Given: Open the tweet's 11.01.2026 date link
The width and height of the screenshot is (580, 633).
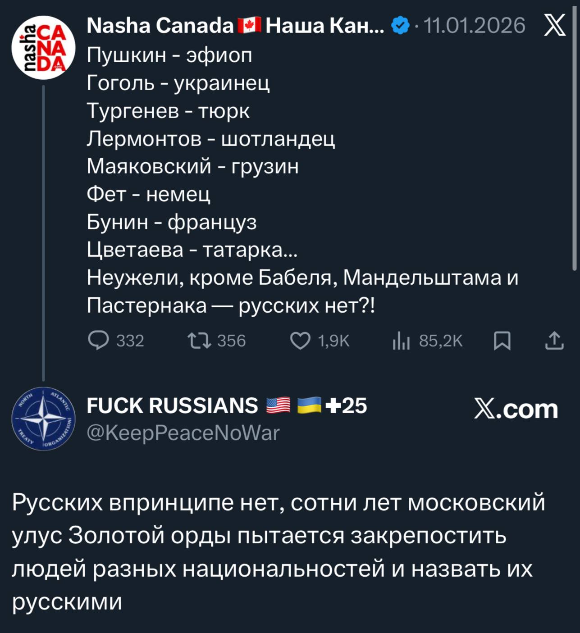Looking at the screenshot, I should tap(474, 26).
